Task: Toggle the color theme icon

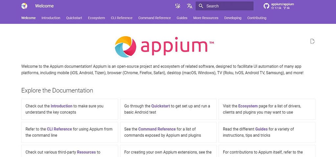Action: coord(178,6)
